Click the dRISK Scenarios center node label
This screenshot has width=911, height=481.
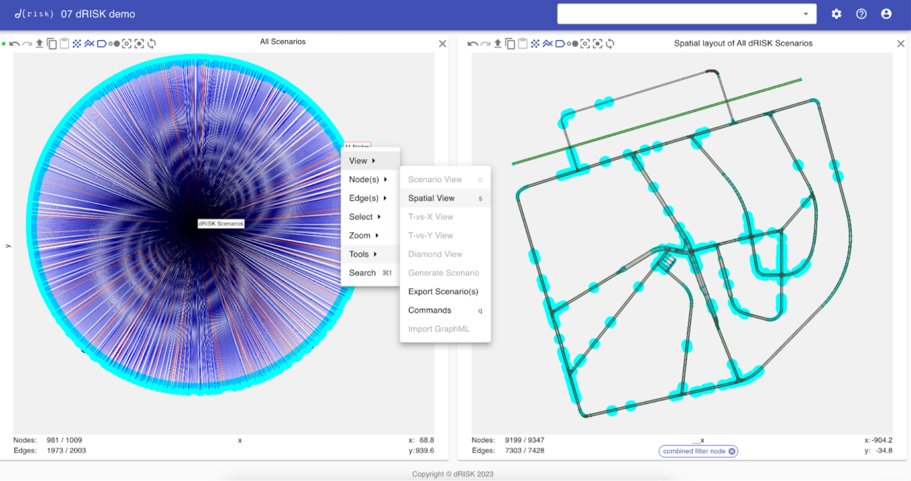point(221,224)
